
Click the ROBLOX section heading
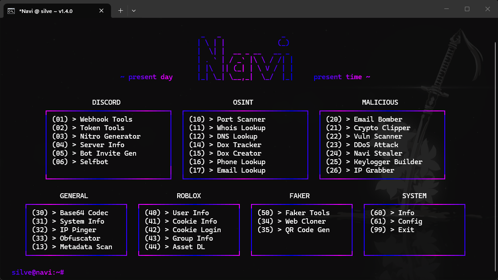189,196
